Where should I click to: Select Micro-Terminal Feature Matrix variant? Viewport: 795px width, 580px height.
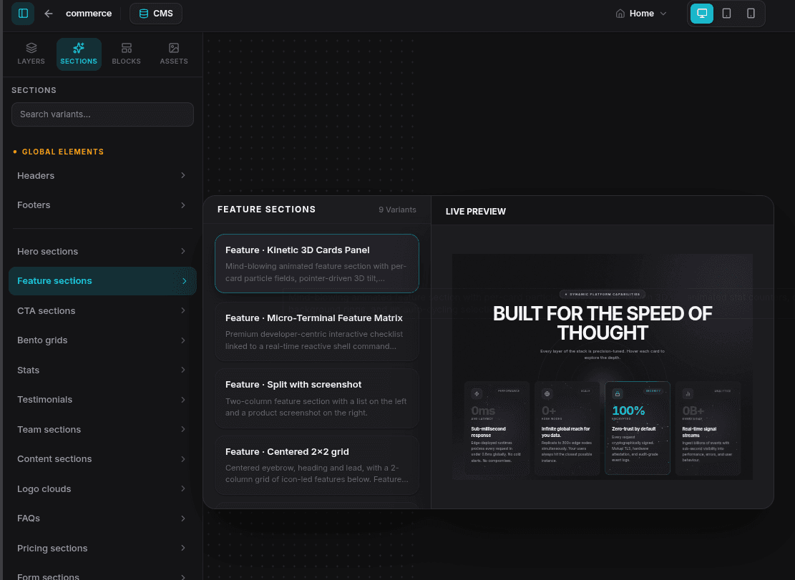[317, 331]
